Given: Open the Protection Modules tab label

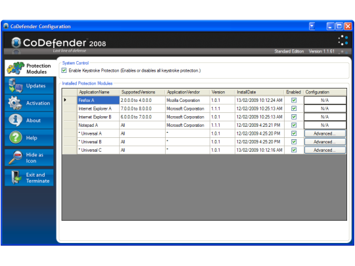Looking at the screenshot, I should tap(39, 68).
